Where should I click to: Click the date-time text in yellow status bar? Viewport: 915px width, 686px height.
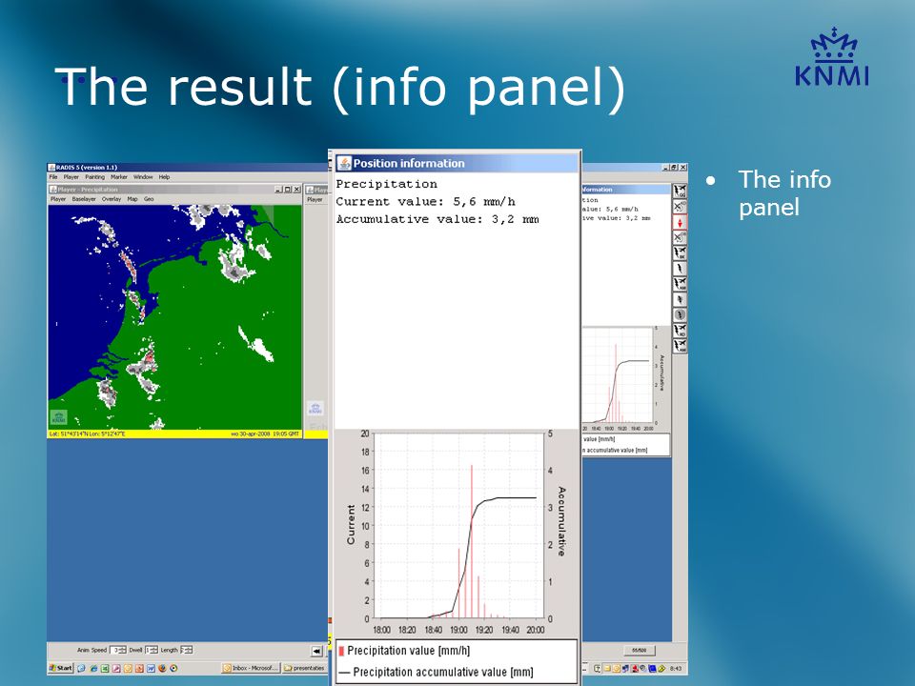coord(265,434)
